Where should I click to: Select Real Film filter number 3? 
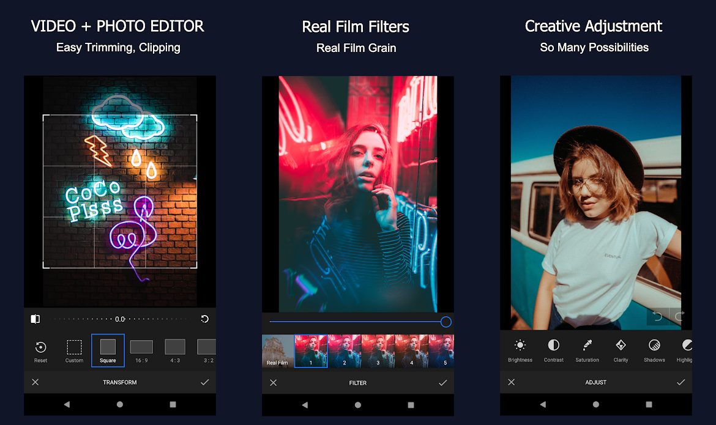point(378,352)
